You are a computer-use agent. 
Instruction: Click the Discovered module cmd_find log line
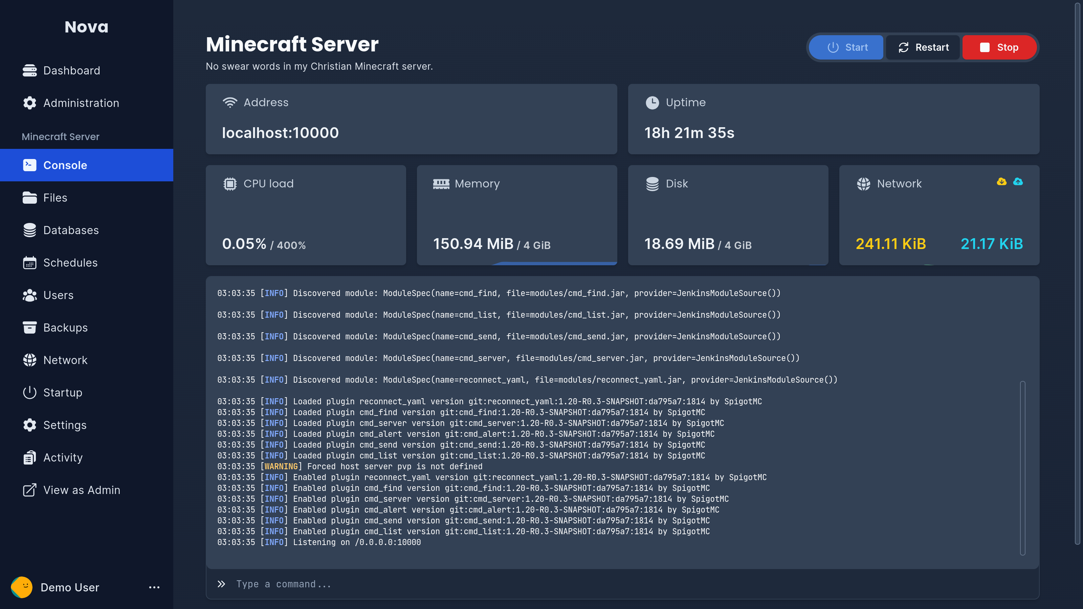tap(499, 293)
